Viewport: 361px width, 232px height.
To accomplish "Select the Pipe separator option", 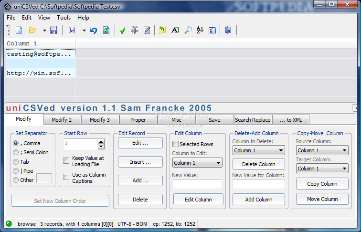I will [16, 171].
